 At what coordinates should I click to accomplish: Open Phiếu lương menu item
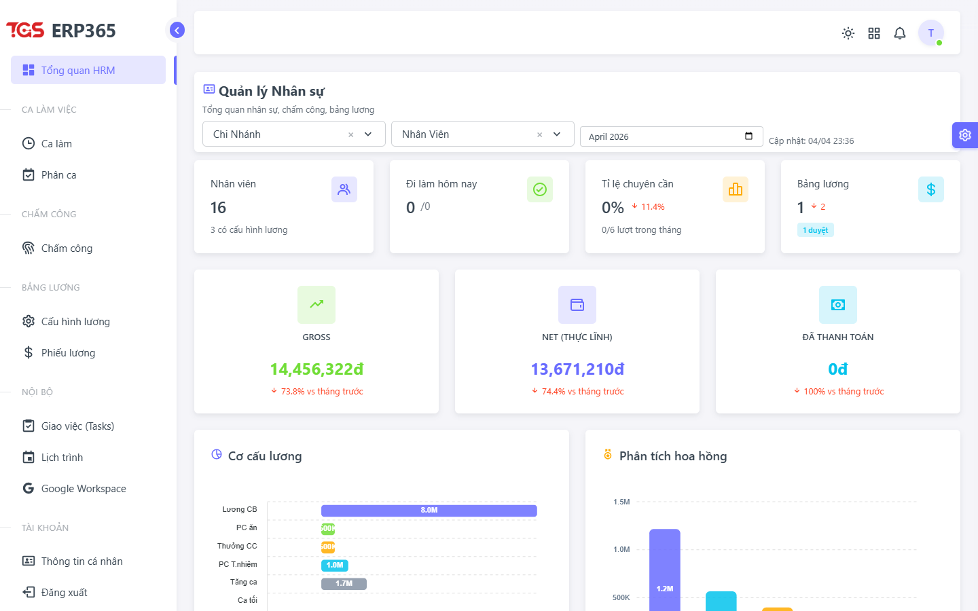click(x=88, y=352)
